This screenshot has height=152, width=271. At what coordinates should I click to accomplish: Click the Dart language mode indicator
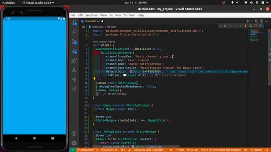182,150
